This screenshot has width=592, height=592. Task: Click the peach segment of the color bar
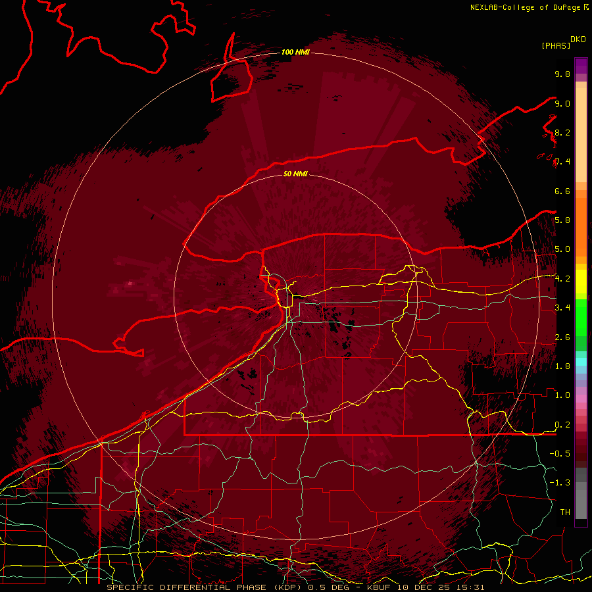point(581,135)
